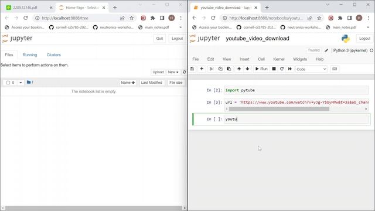Image resolution: width=375 pixels, height=211 pixels.
Task: Open profile avatar in right browser window
Action: 359,18
